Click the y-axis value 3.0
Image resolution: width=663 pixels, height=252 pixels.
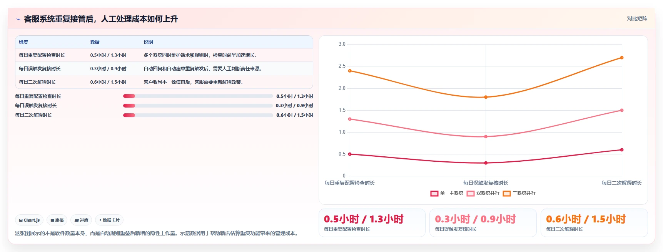click(x=342, y=44)
